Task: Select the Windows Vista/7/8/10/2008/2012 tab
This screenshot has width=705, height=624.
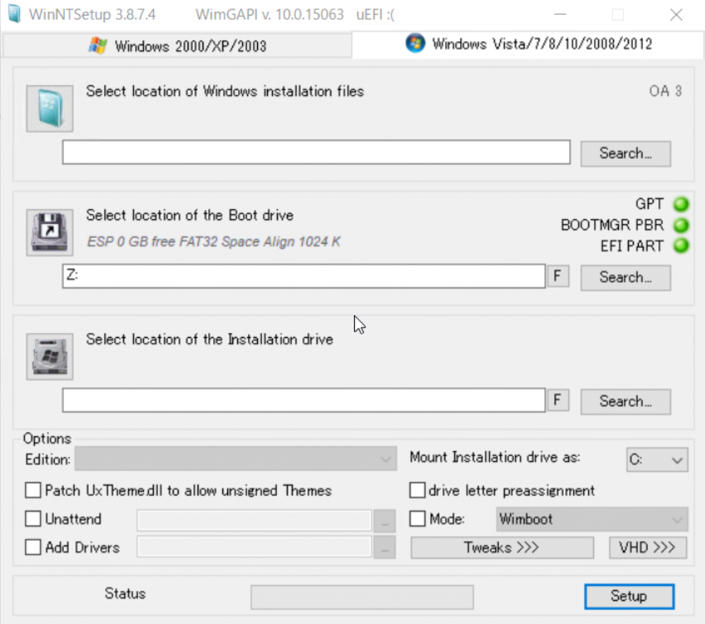Action: (528, 44)
